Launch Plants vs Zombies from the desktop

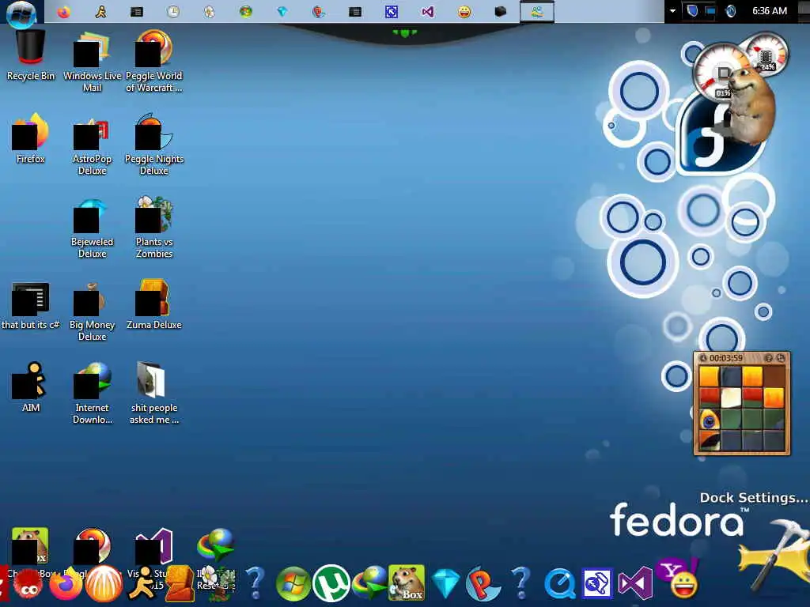pyautogui.click(x=154, y=228)
